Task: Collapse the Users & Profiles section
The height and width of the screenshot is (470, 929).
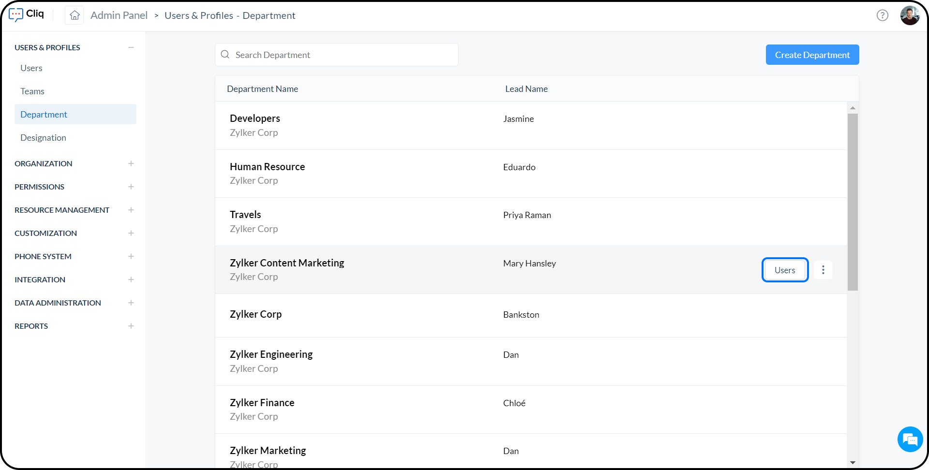Action: click(x=131, y=47)
